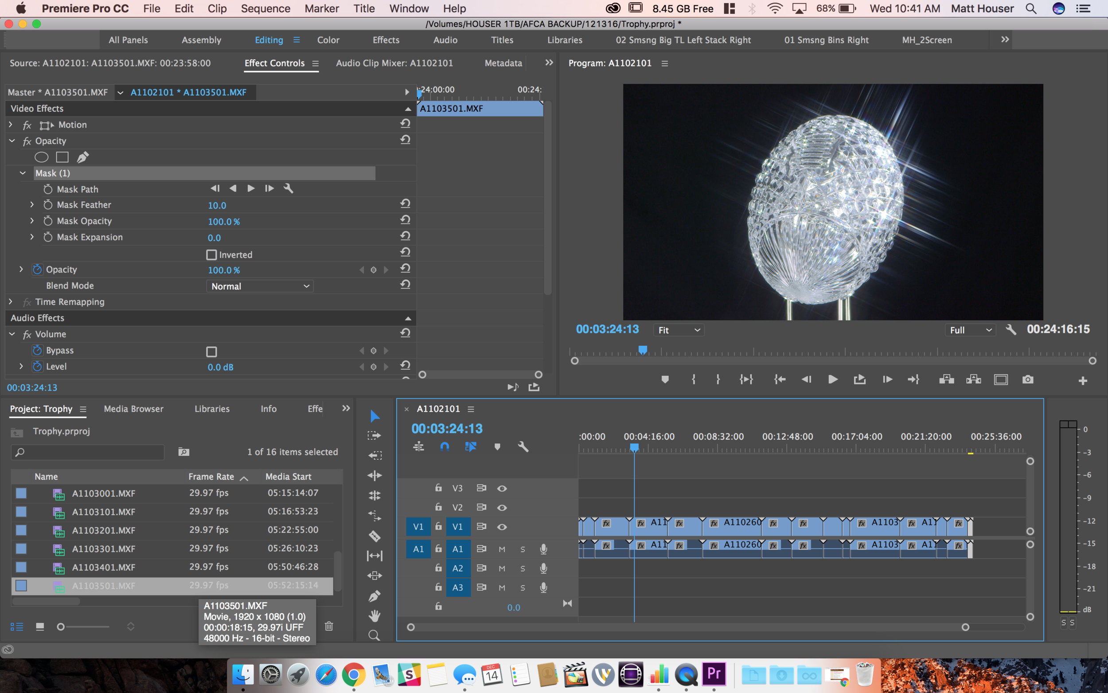1108x693 pixels.
Task: Expand the Motion effect properties
Action: click(11, 125)
